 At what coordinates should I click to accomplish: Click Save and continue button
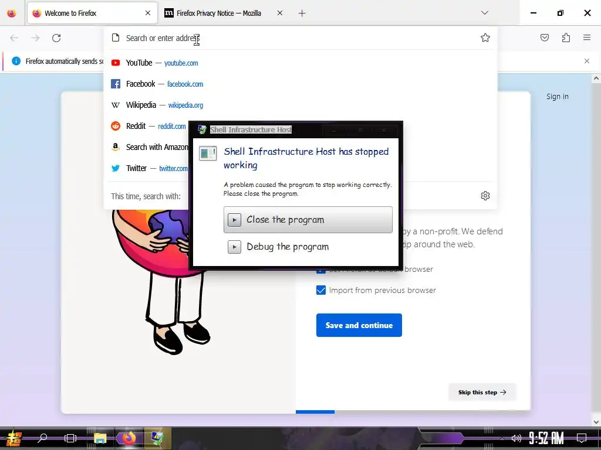point(359,325)
